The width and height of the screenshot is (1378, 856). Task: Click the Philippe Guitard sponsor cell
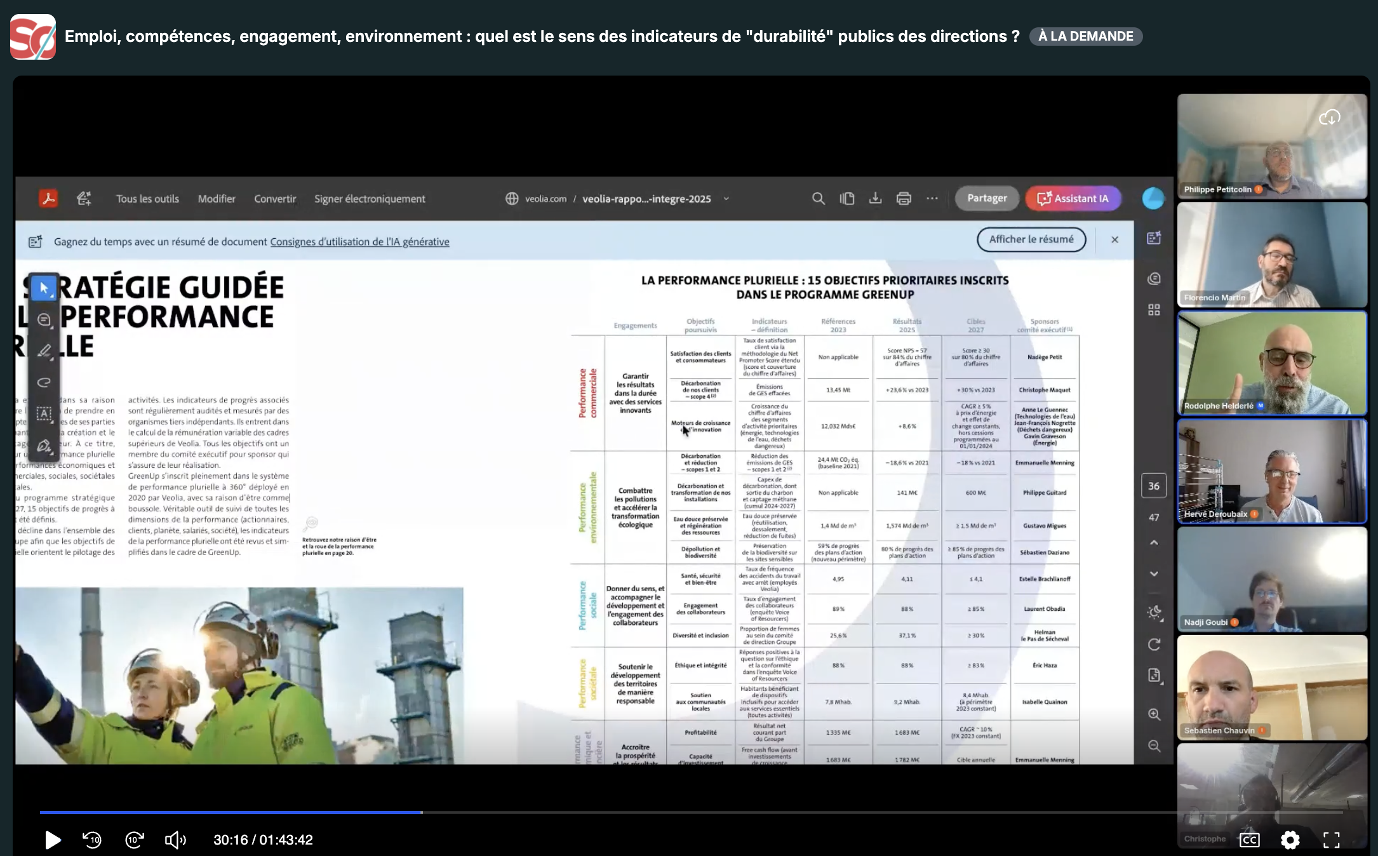1045,493
